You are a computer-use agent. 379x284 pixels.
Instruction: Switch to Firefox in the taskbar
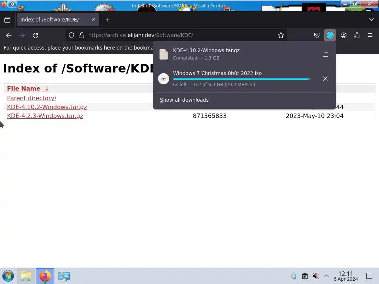45,276
